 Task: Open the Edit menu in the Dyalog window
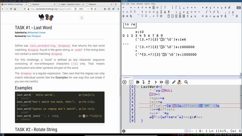pyautogui.click(x=128, y=4)
